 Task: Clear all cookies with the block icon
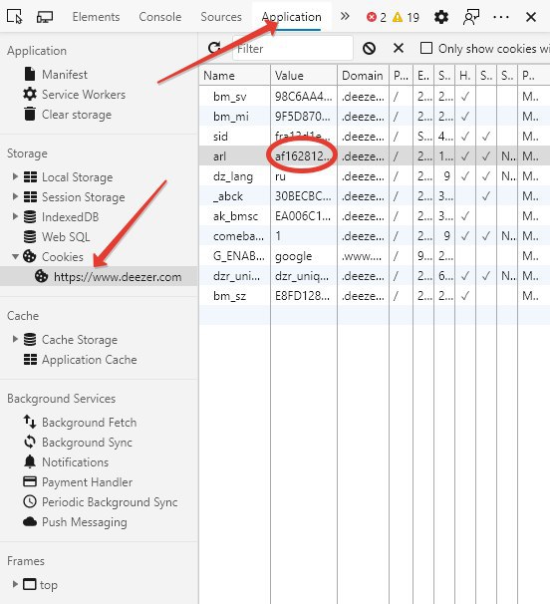point(369,48)
